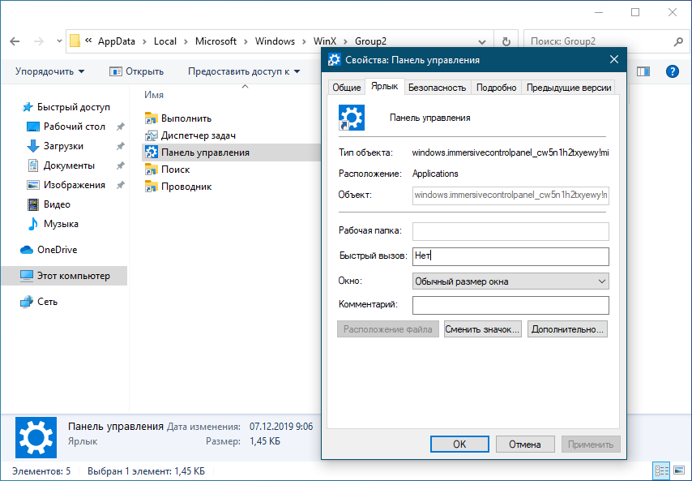Screen dimensions: 692x481
Task: Confirm the properties dialog with OK
Action: [459, 444]
